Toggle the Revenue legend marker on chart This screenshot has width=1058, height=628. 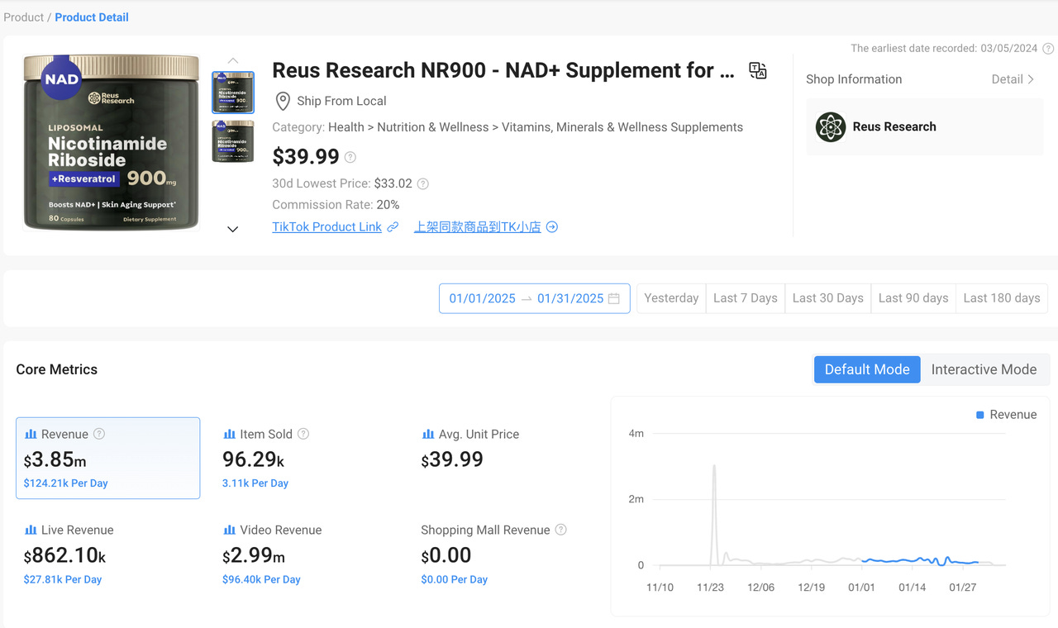(980, 415)
